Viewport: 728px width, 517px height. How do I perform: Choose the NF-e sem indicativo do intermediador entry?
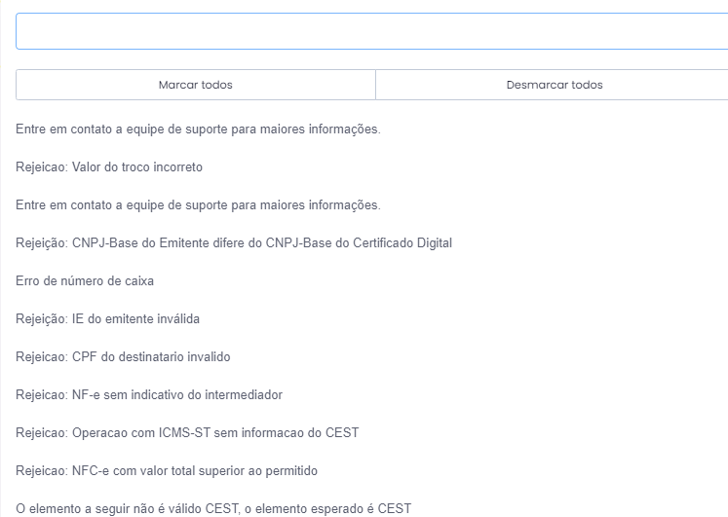tap(149, 394)
